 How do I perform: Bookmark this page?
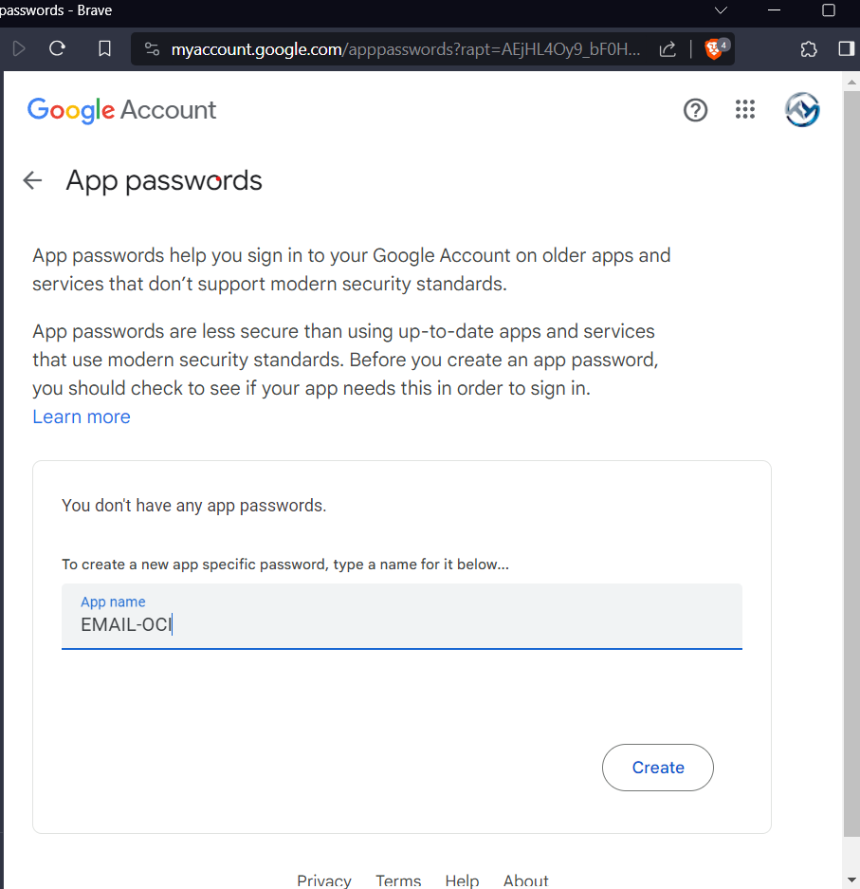tap(105, 48)
